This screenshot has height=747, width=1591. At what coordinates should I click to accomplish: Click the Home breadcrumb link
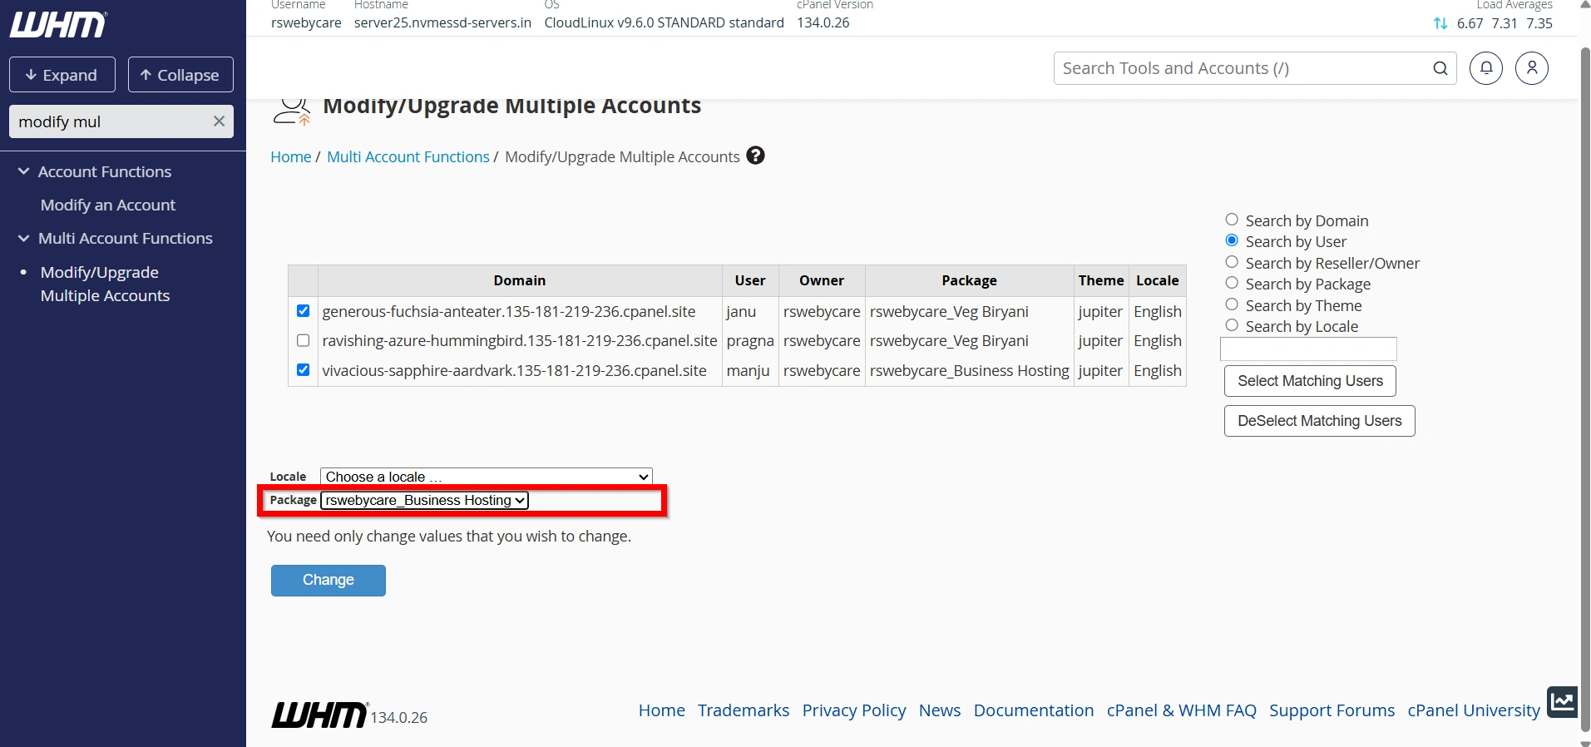point(290,156)
